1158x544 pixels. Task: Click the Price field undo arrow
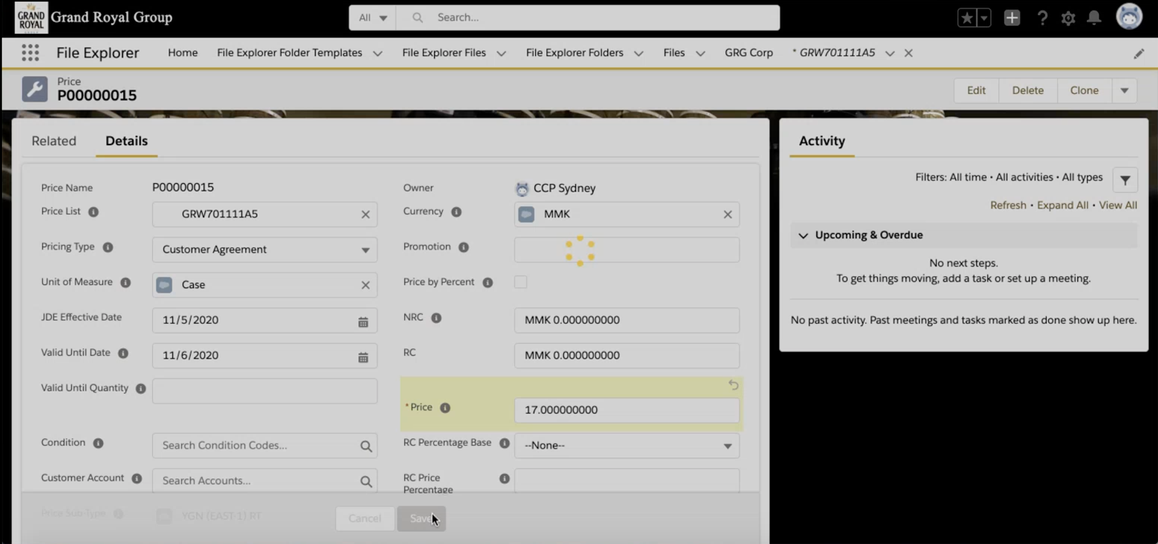pyautogui.click(x=733, y=385)
